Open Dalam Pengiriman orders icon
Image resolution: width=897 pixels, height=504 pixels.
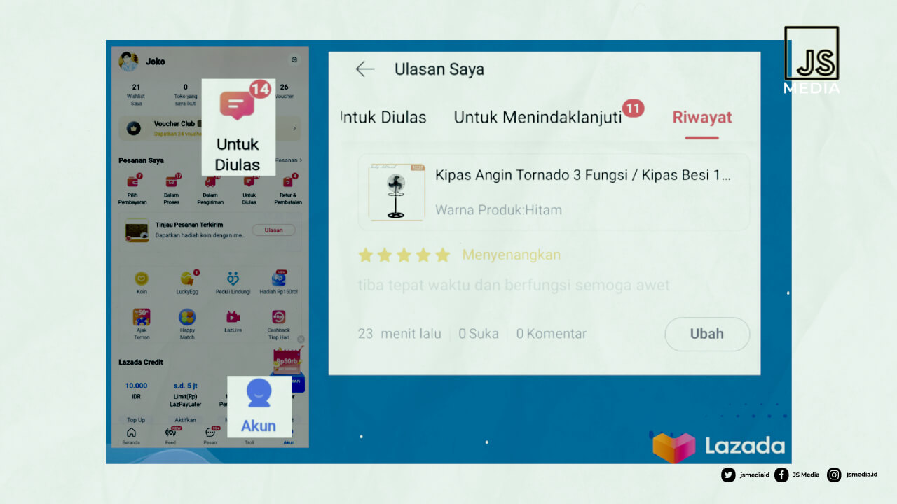click(210, 181)
